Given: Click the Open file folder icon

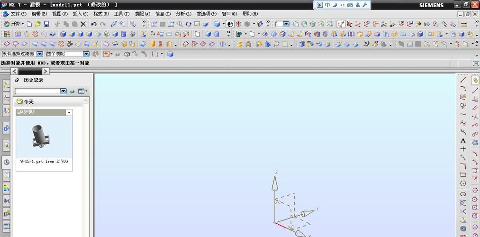Looking at the screenshot, I should [38, 24].
